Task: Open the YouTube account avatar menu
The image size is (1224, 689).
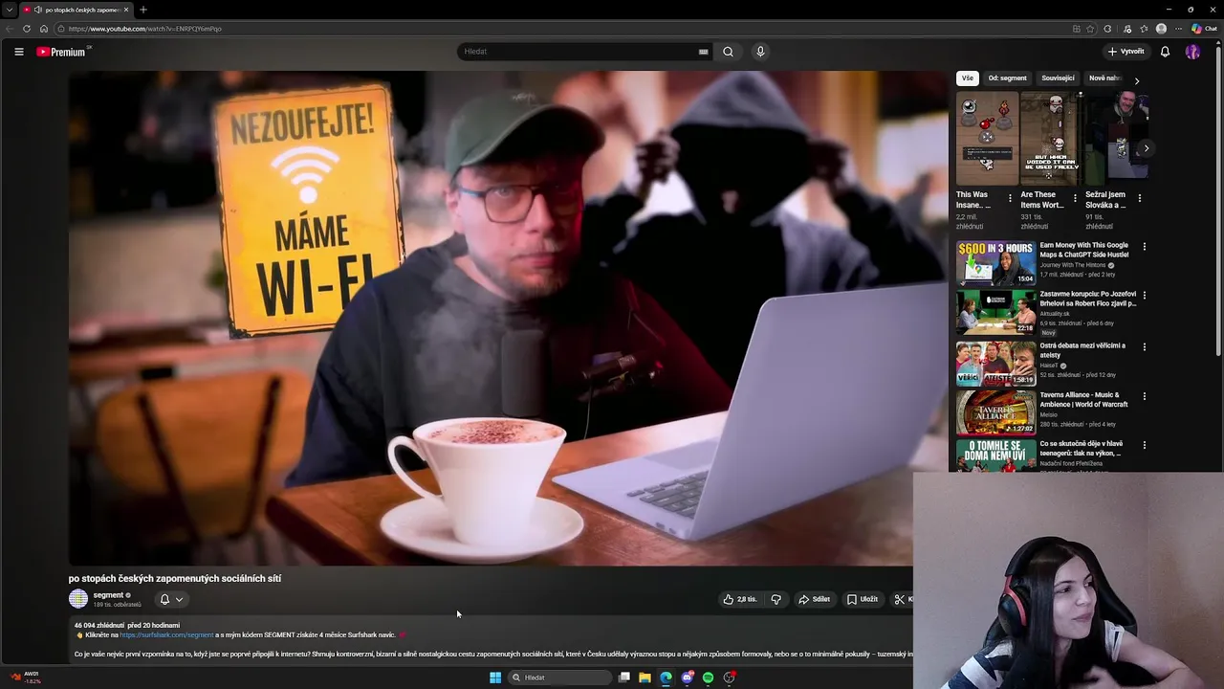Action: 1192,52
